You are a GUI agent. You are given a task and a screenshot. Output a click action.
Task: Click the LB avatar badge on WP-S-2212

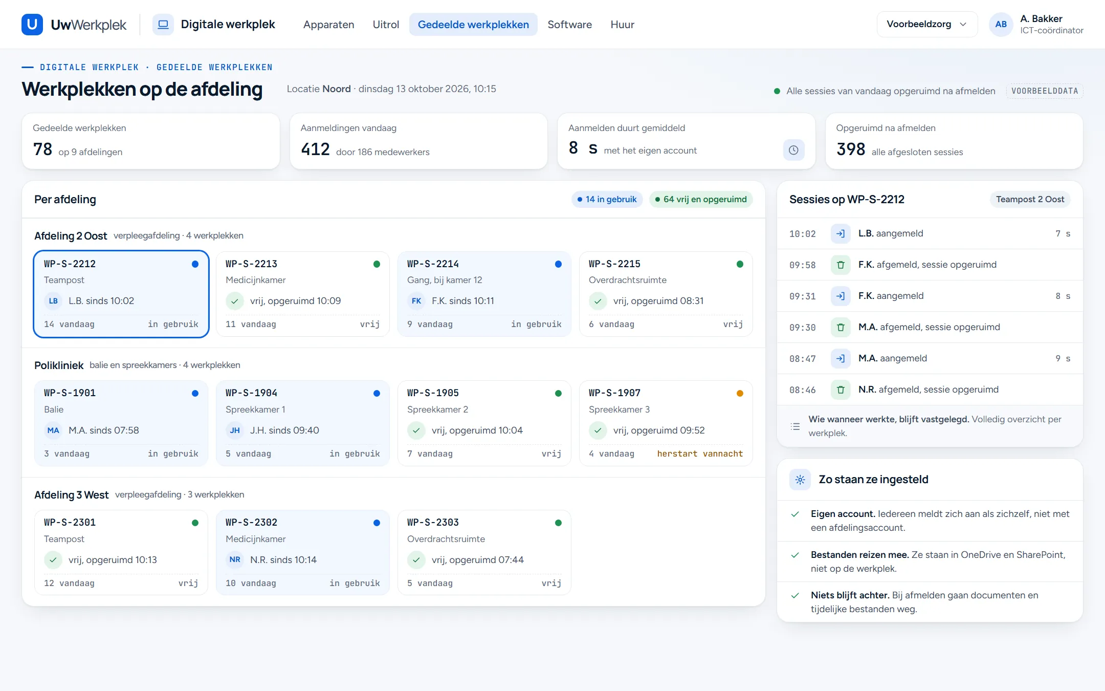[x=53, y=301]
